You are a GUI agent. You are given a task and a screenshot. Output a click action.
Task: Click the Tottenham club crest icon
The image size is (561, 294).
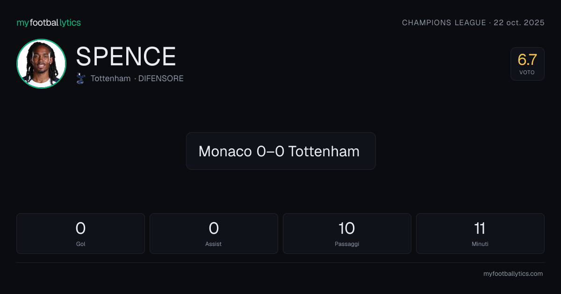coord(81,78)
